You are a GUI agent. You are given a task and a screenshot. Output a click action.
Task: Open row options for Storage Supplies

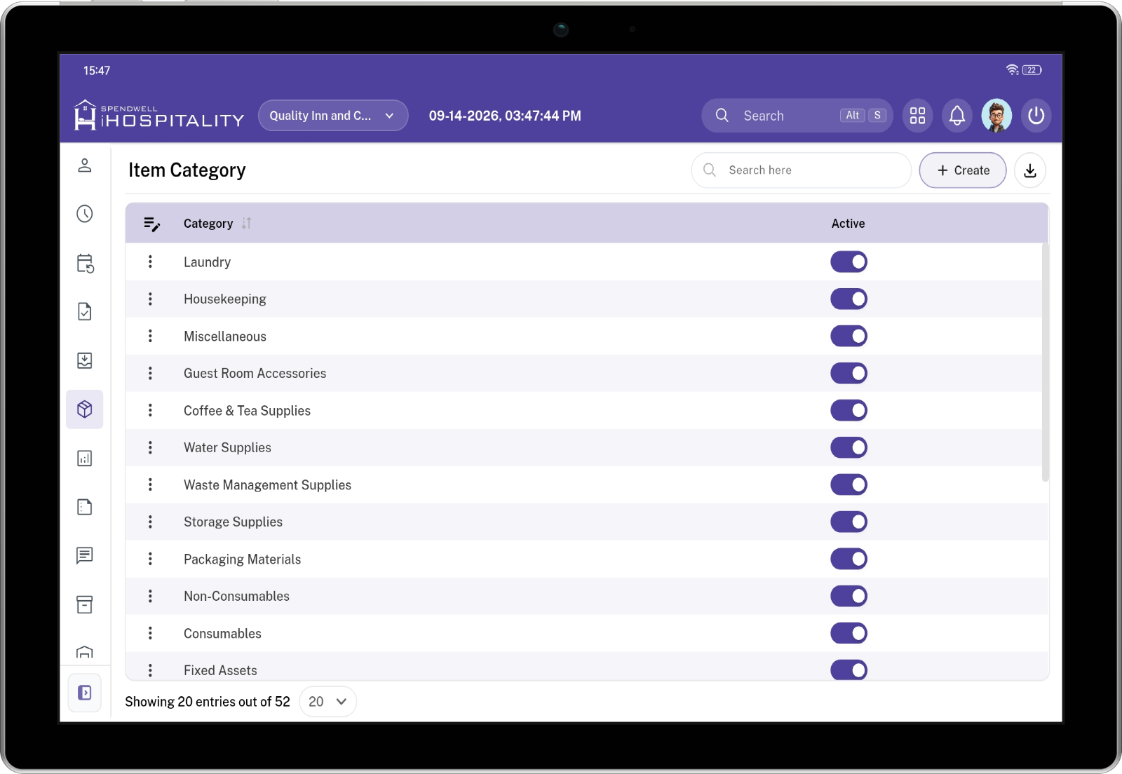[x=150, y=522]
